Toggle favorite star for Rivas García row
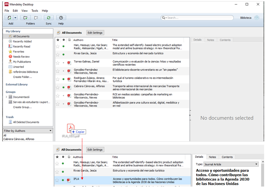This screenshot has width=267, height=190. pos(58,54)
